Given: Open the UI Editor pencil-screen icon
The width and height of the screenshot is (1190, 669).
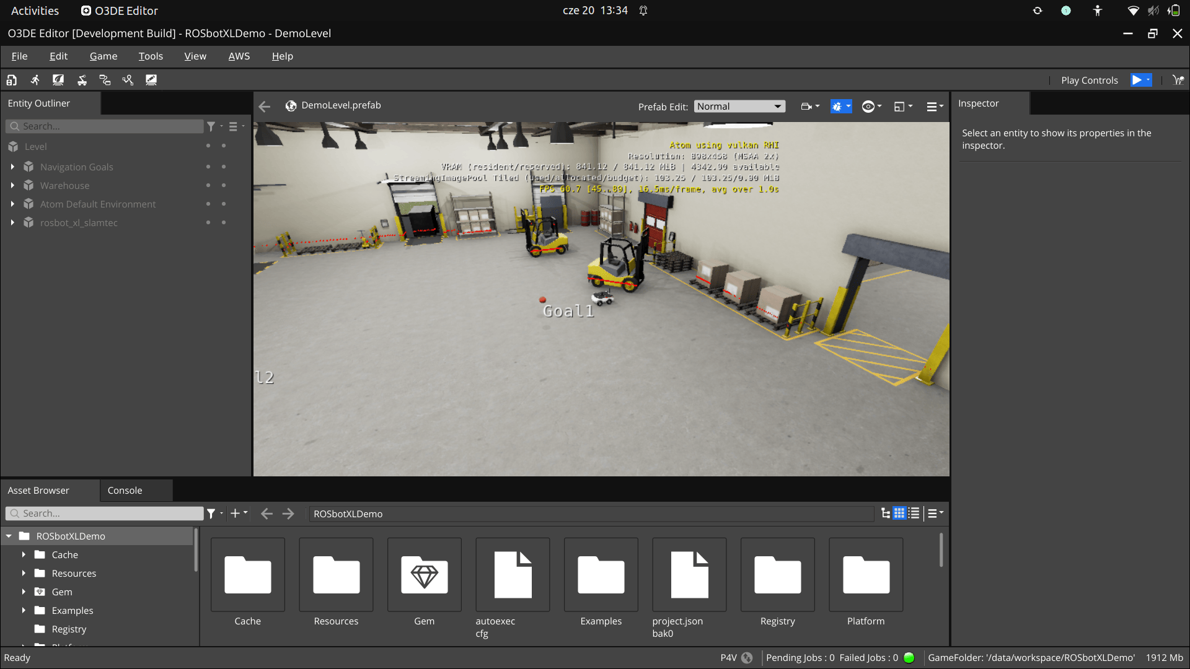Looking at the screenshot, I should [151, 80].
